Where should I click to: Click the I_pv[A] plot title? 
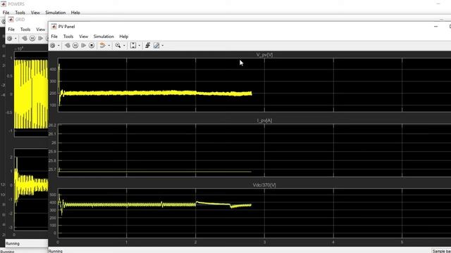coord(264,120)
